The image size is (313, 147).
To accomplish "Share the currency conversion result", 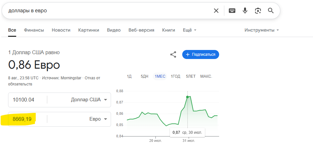I will pos(173,54).
